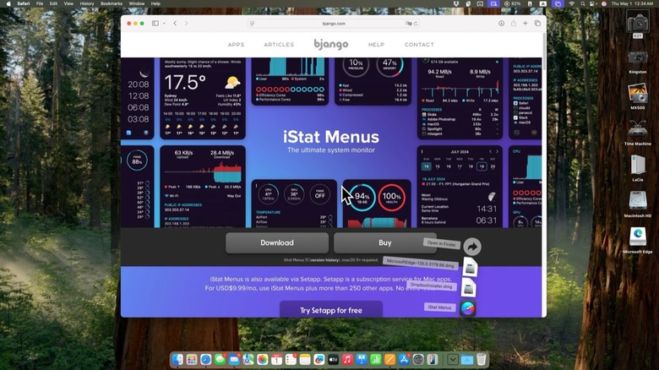
Task: Click the Dropbox menu bar icon
Action: [456, 3]
